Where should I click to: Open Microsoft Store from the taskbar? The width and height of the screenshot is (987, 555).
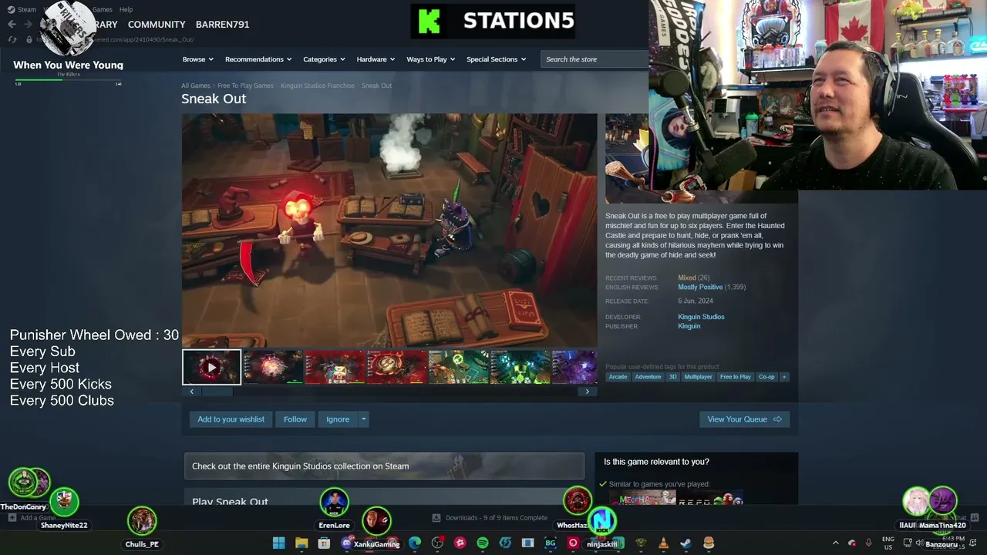click(325, 543)
